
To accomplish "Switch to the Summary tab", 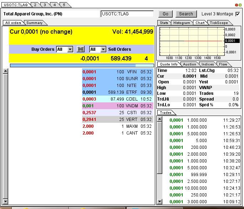I will coord(35,23).
